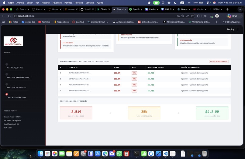Viewport: 245px width, 159px height.
Task: Click the 2,519 Clientes en Riesgo card
Action: pyautogui.click(x=76, y=113)
